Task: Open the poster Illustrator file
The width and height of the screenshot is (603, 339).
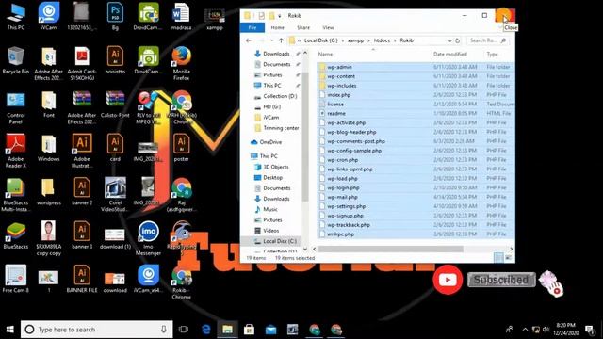Action: (181, 148)
